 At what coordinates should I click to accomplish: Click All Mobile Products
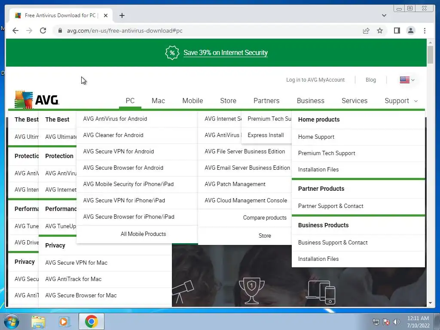click(143, 234)
